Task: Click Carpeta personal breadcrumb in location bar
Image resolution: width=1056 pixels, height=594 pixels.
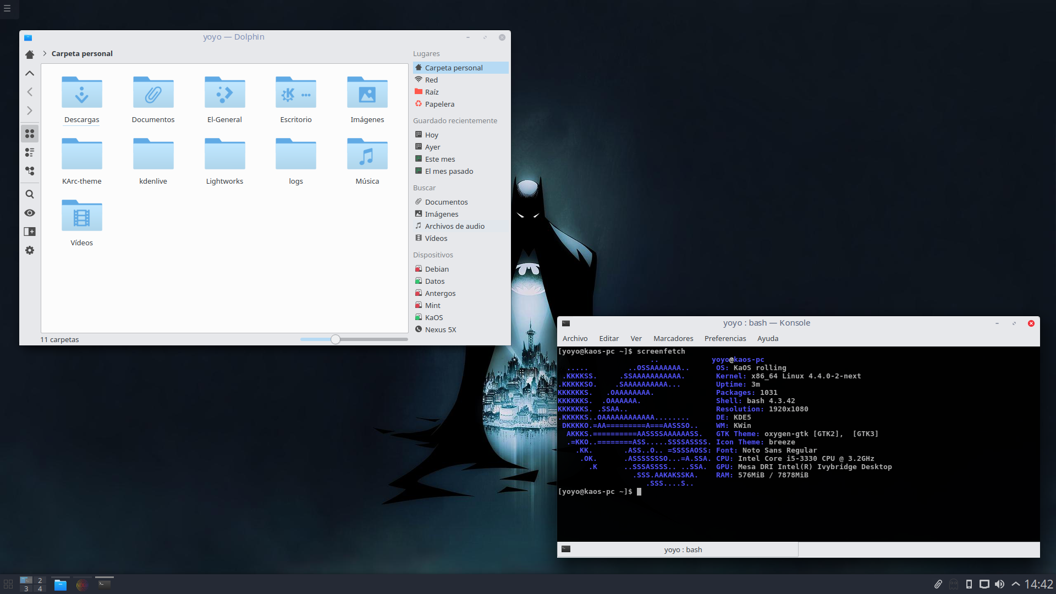Action: click(82, 53)
